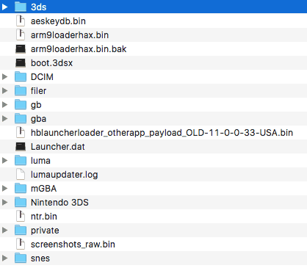Select the arm9loaderhax.bin file name
The image size is (307, 268).
70,35
